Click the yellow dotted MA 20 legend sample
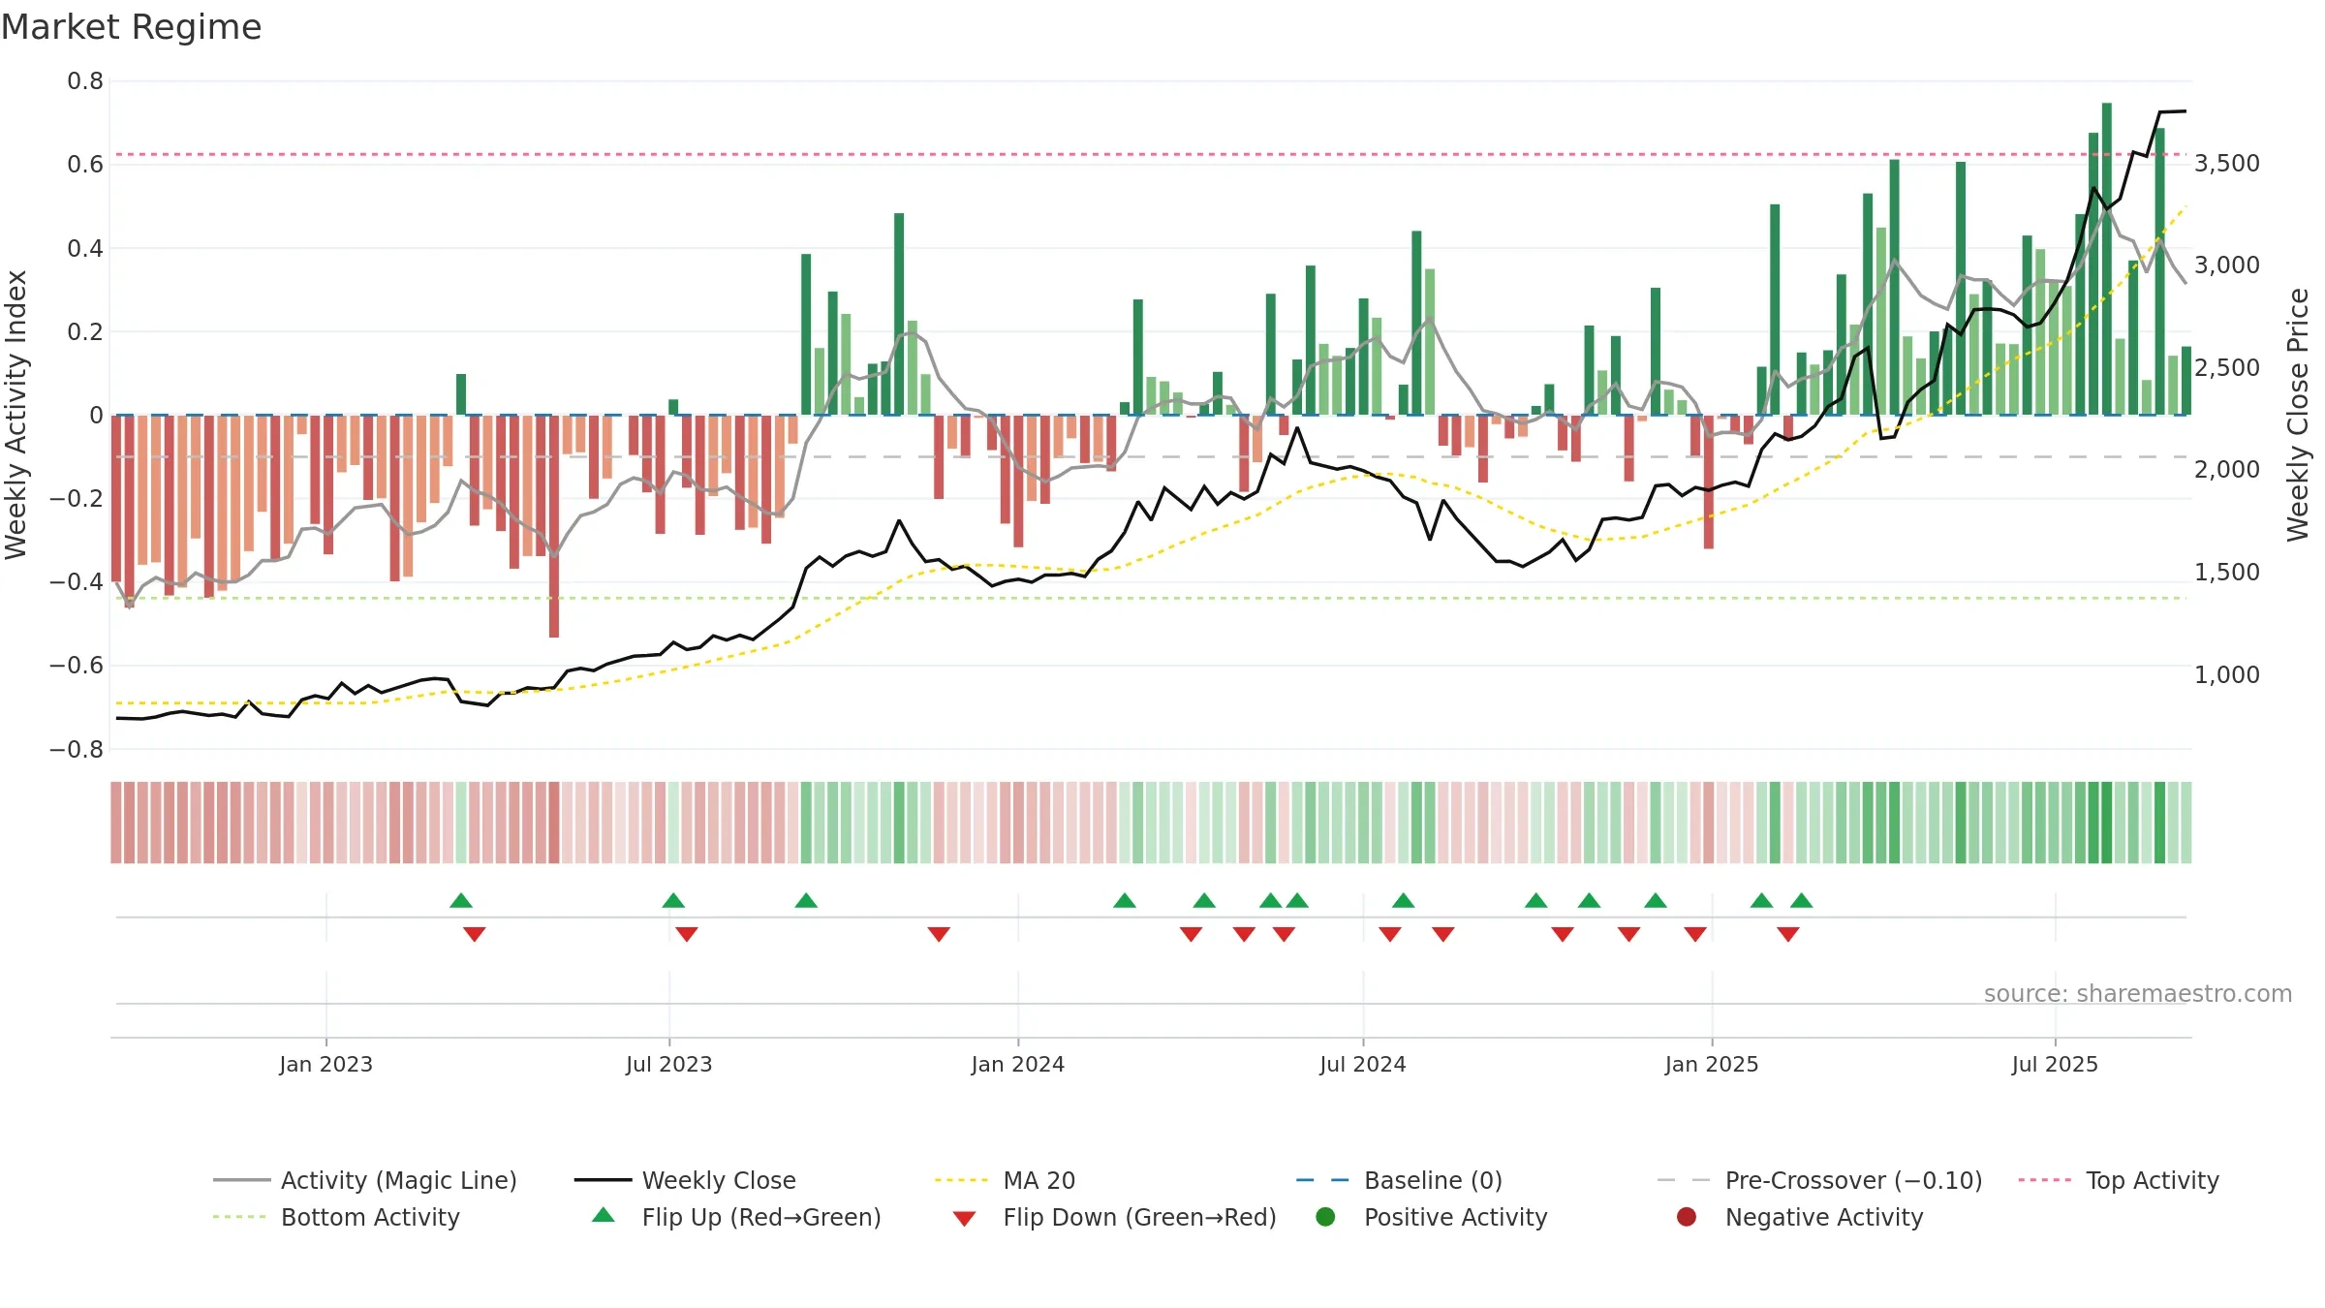This screenshot has width=2325, height=1308. pos(961,1180)
